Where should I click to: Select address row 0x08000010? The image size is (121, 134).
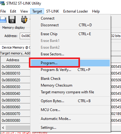coord(16,73)
